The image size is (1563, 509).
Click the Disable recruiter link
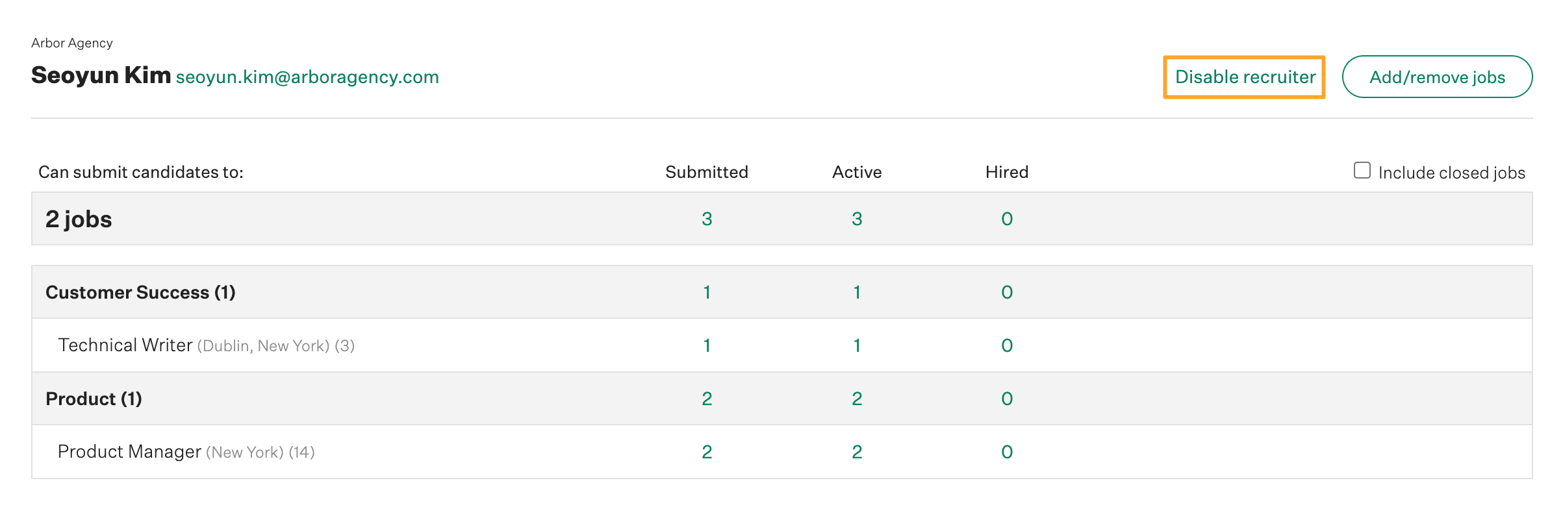[x=1245, y=77]
